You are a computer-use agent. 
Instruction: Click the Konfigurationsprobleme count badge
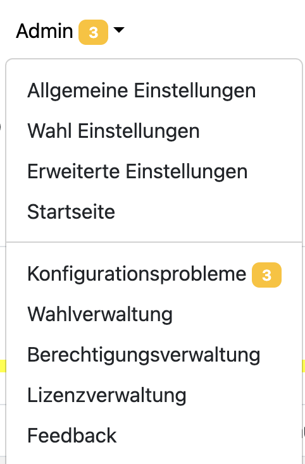pyautogui.click(x=266, y=275)
